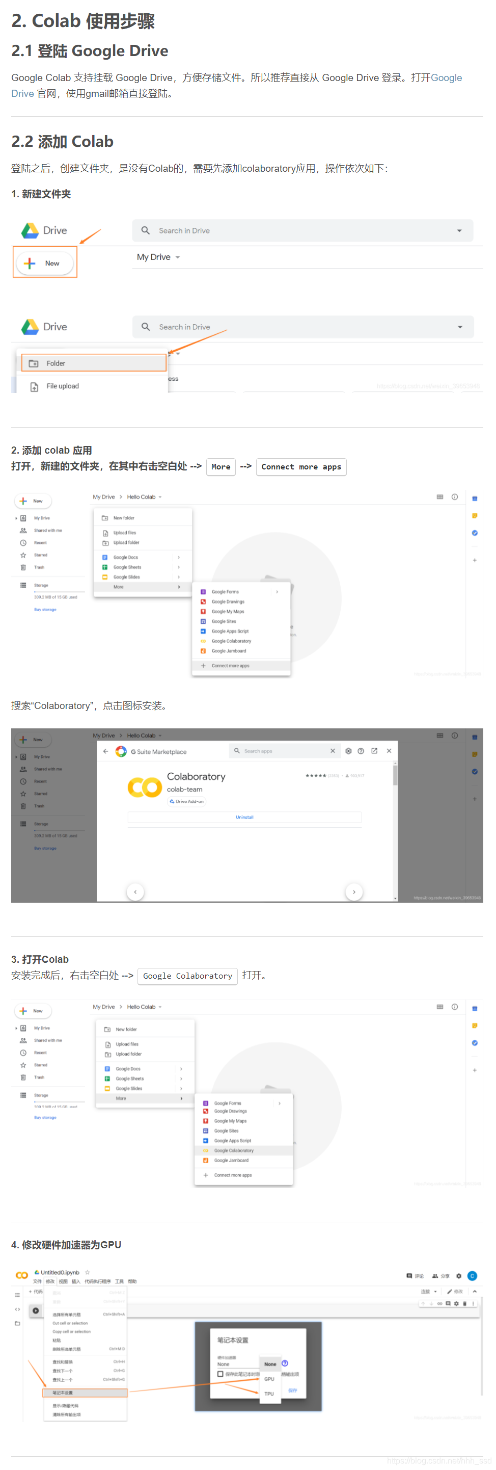Open the 修改 menu in the Colab menu bar
The width and height of the screenshot is (496, 1470).
pos(50,1281)
